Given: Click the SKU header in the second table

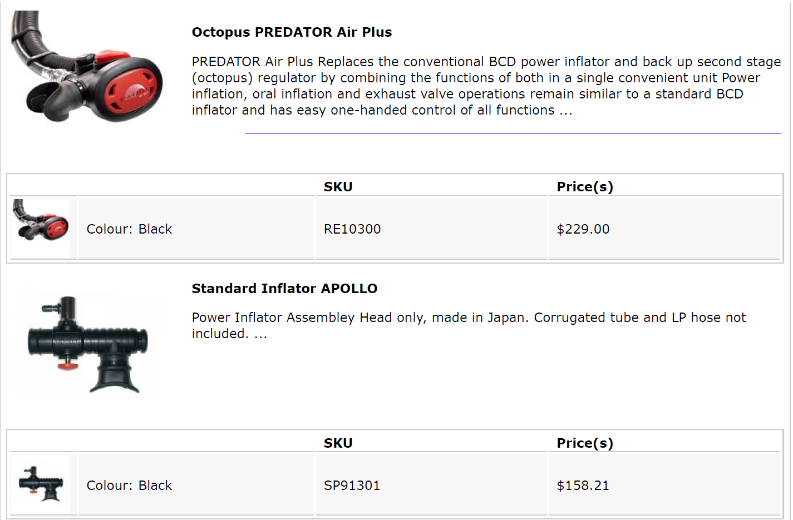Looking at the screenshot, I should pos(338,443).
